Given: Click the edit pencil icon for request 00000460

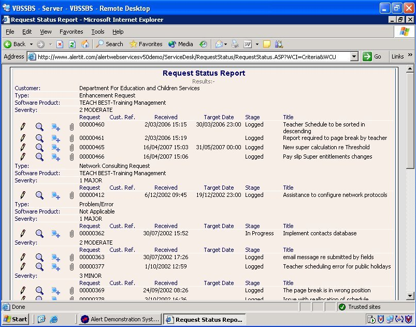Looking at the screenshot, I should tap(22, 126).
